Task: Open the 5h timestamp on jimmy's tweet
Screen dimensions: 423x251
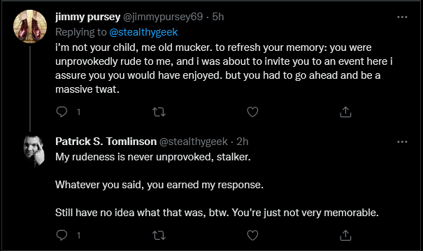Action: point(218,17)
